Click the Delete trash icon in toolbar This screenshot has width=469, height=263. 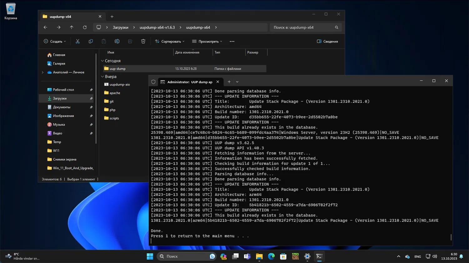[x=143, y=41]
